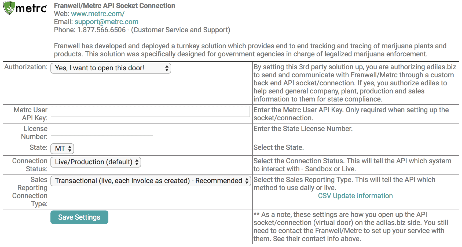Screen dimensions: 462x247
Task: Click the Enter the State License Number hint
Action: point(303,129)
